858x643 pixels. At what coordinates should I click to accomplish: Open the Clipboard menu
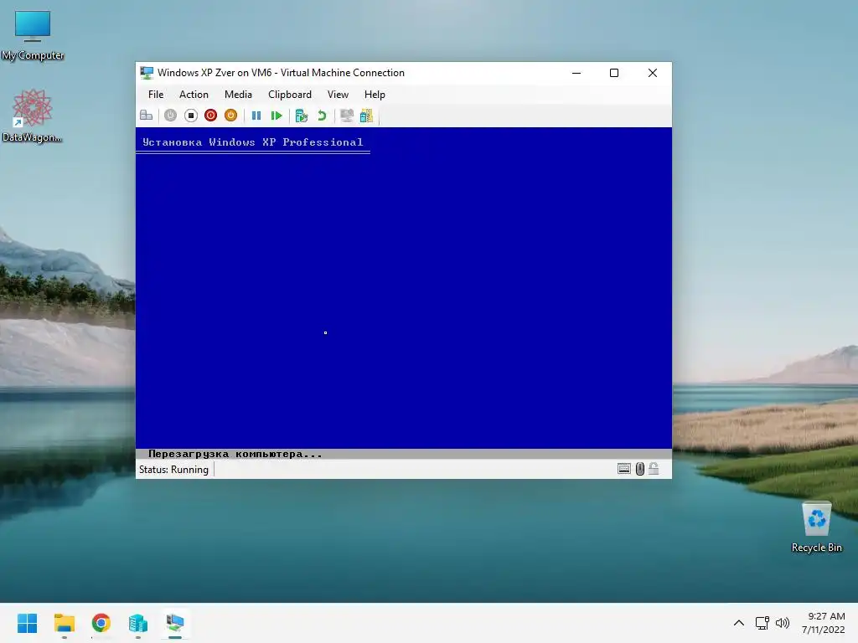(x=289, y=95)
